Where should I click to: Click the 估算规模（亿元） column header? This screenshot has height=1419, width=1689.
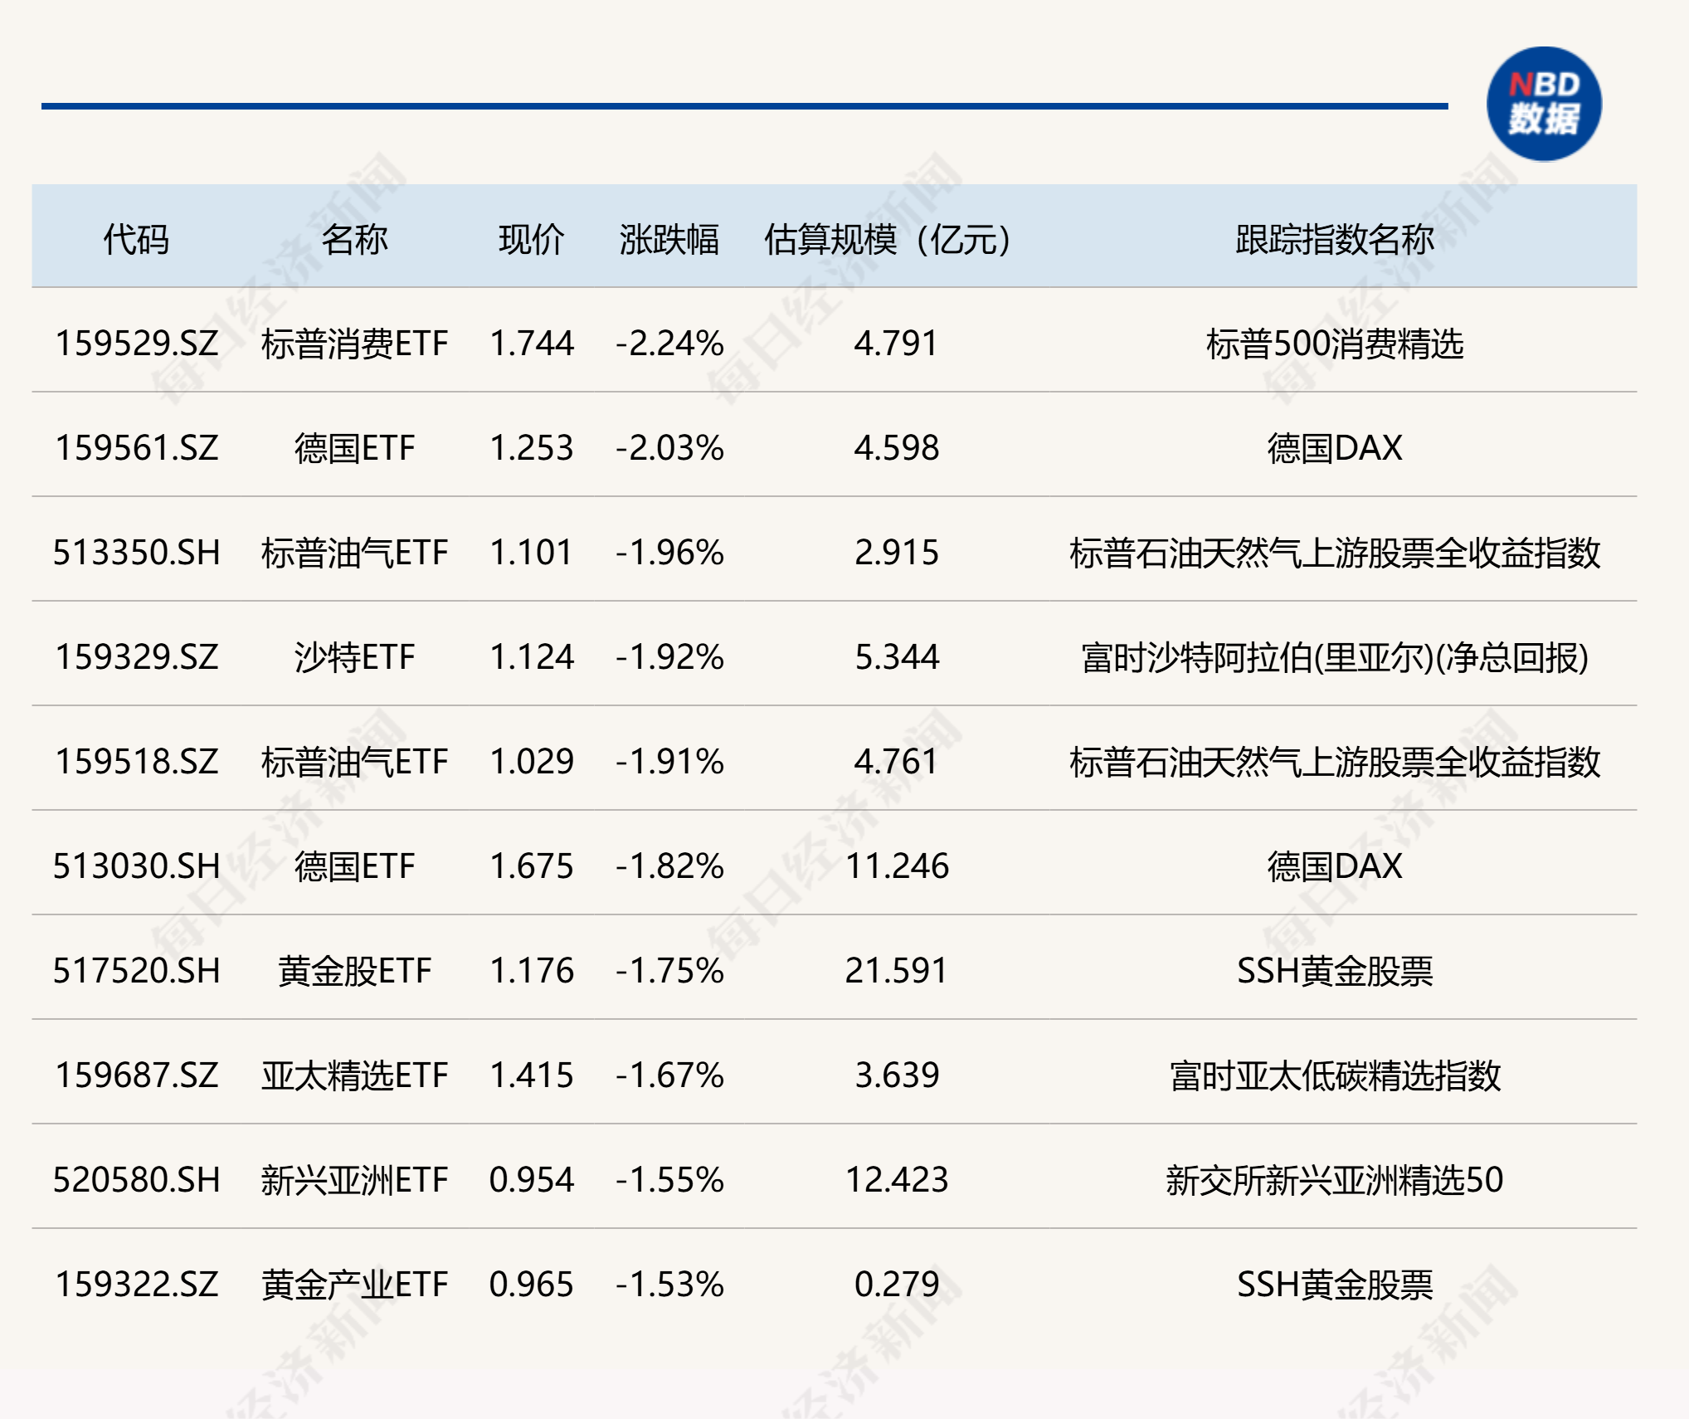click(x=888, y=240)
